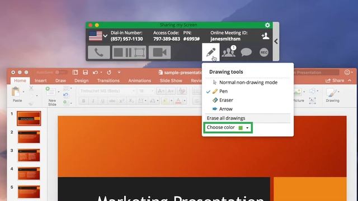Select slide 5 thumbnail
358x201 pixels.
click(29, 192)
